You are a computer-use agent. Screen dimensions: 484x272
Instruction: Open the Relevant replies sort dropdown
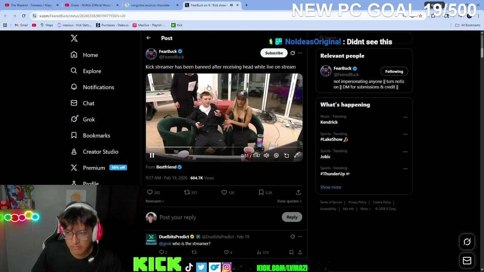pyautogui.click(x=155, y=201)
